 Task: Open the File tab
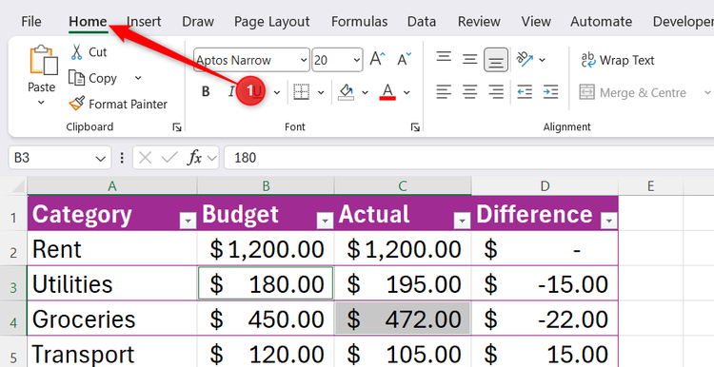(31, 21)
